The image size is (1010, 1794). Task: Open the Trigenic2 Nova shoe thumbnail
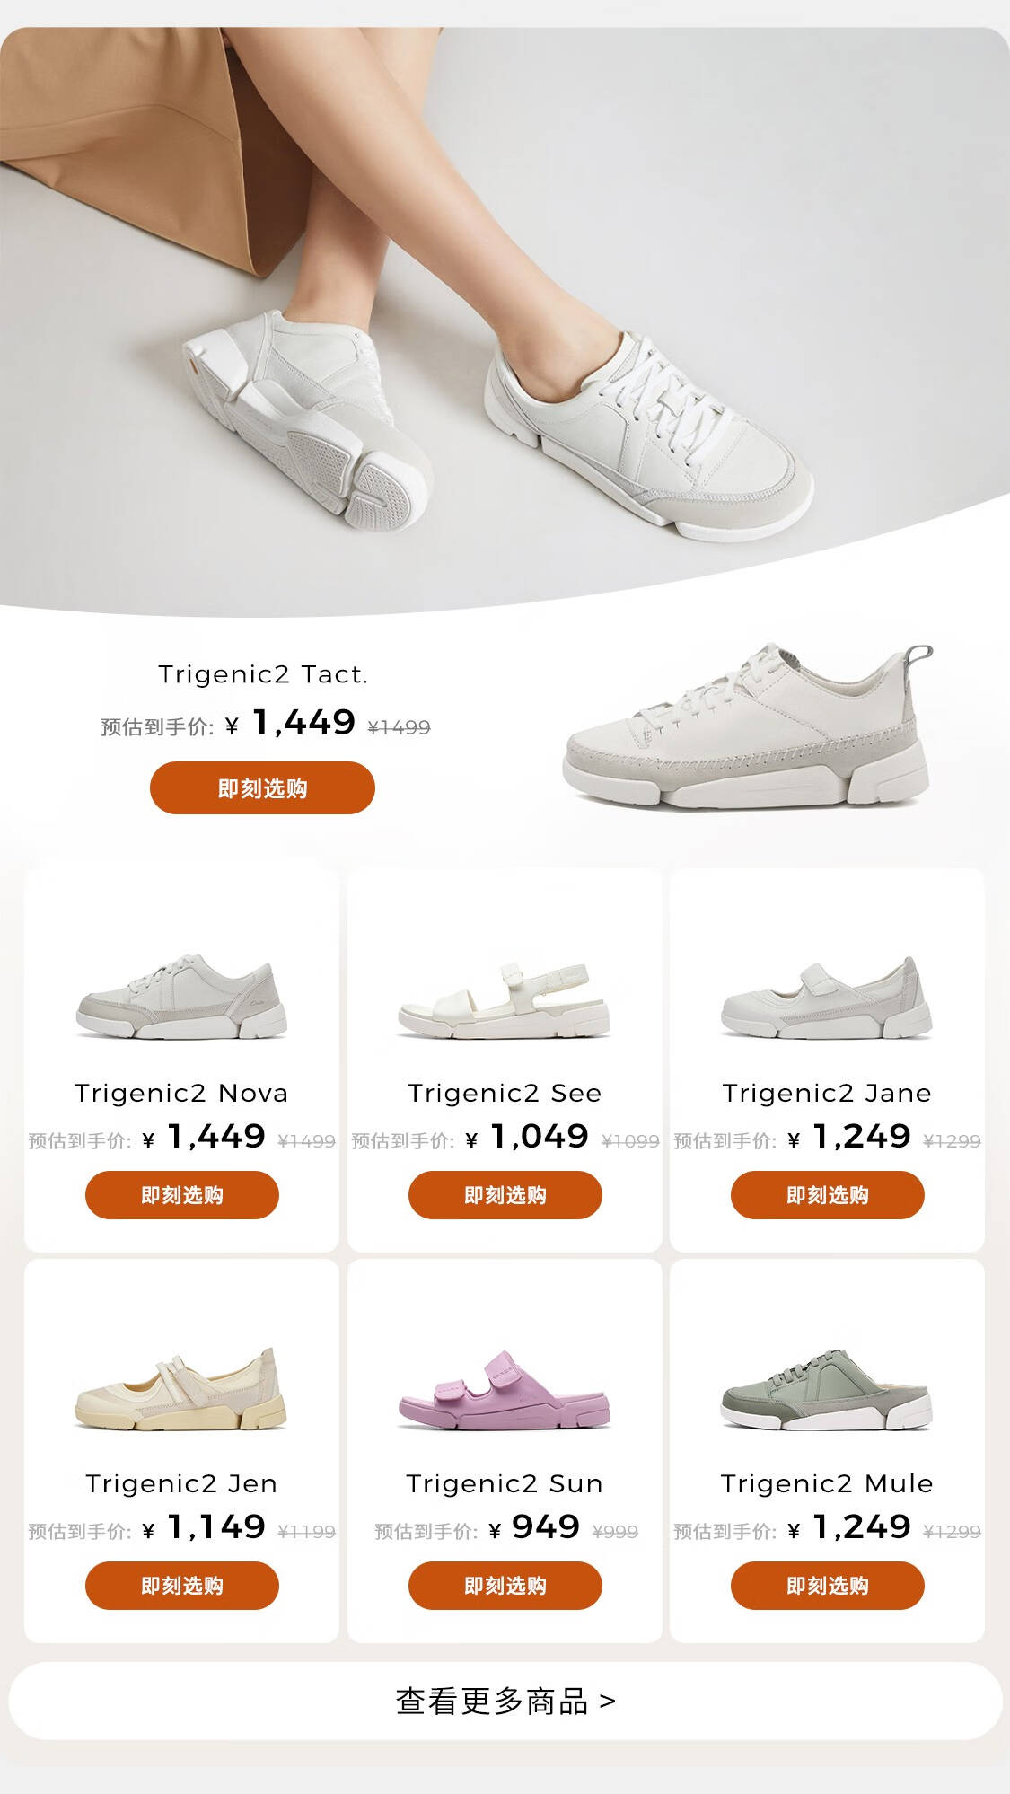pyautogui.click(x=181, y=997)
